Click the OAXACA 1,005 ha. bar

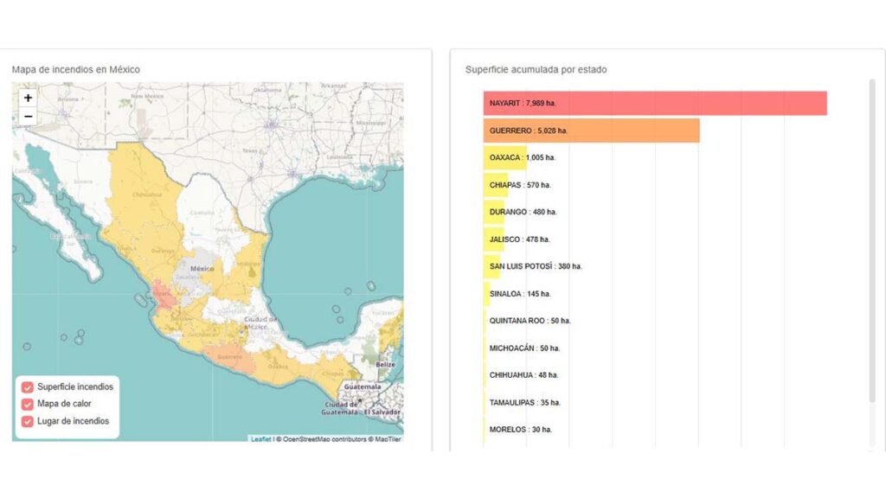pos(505,157)
